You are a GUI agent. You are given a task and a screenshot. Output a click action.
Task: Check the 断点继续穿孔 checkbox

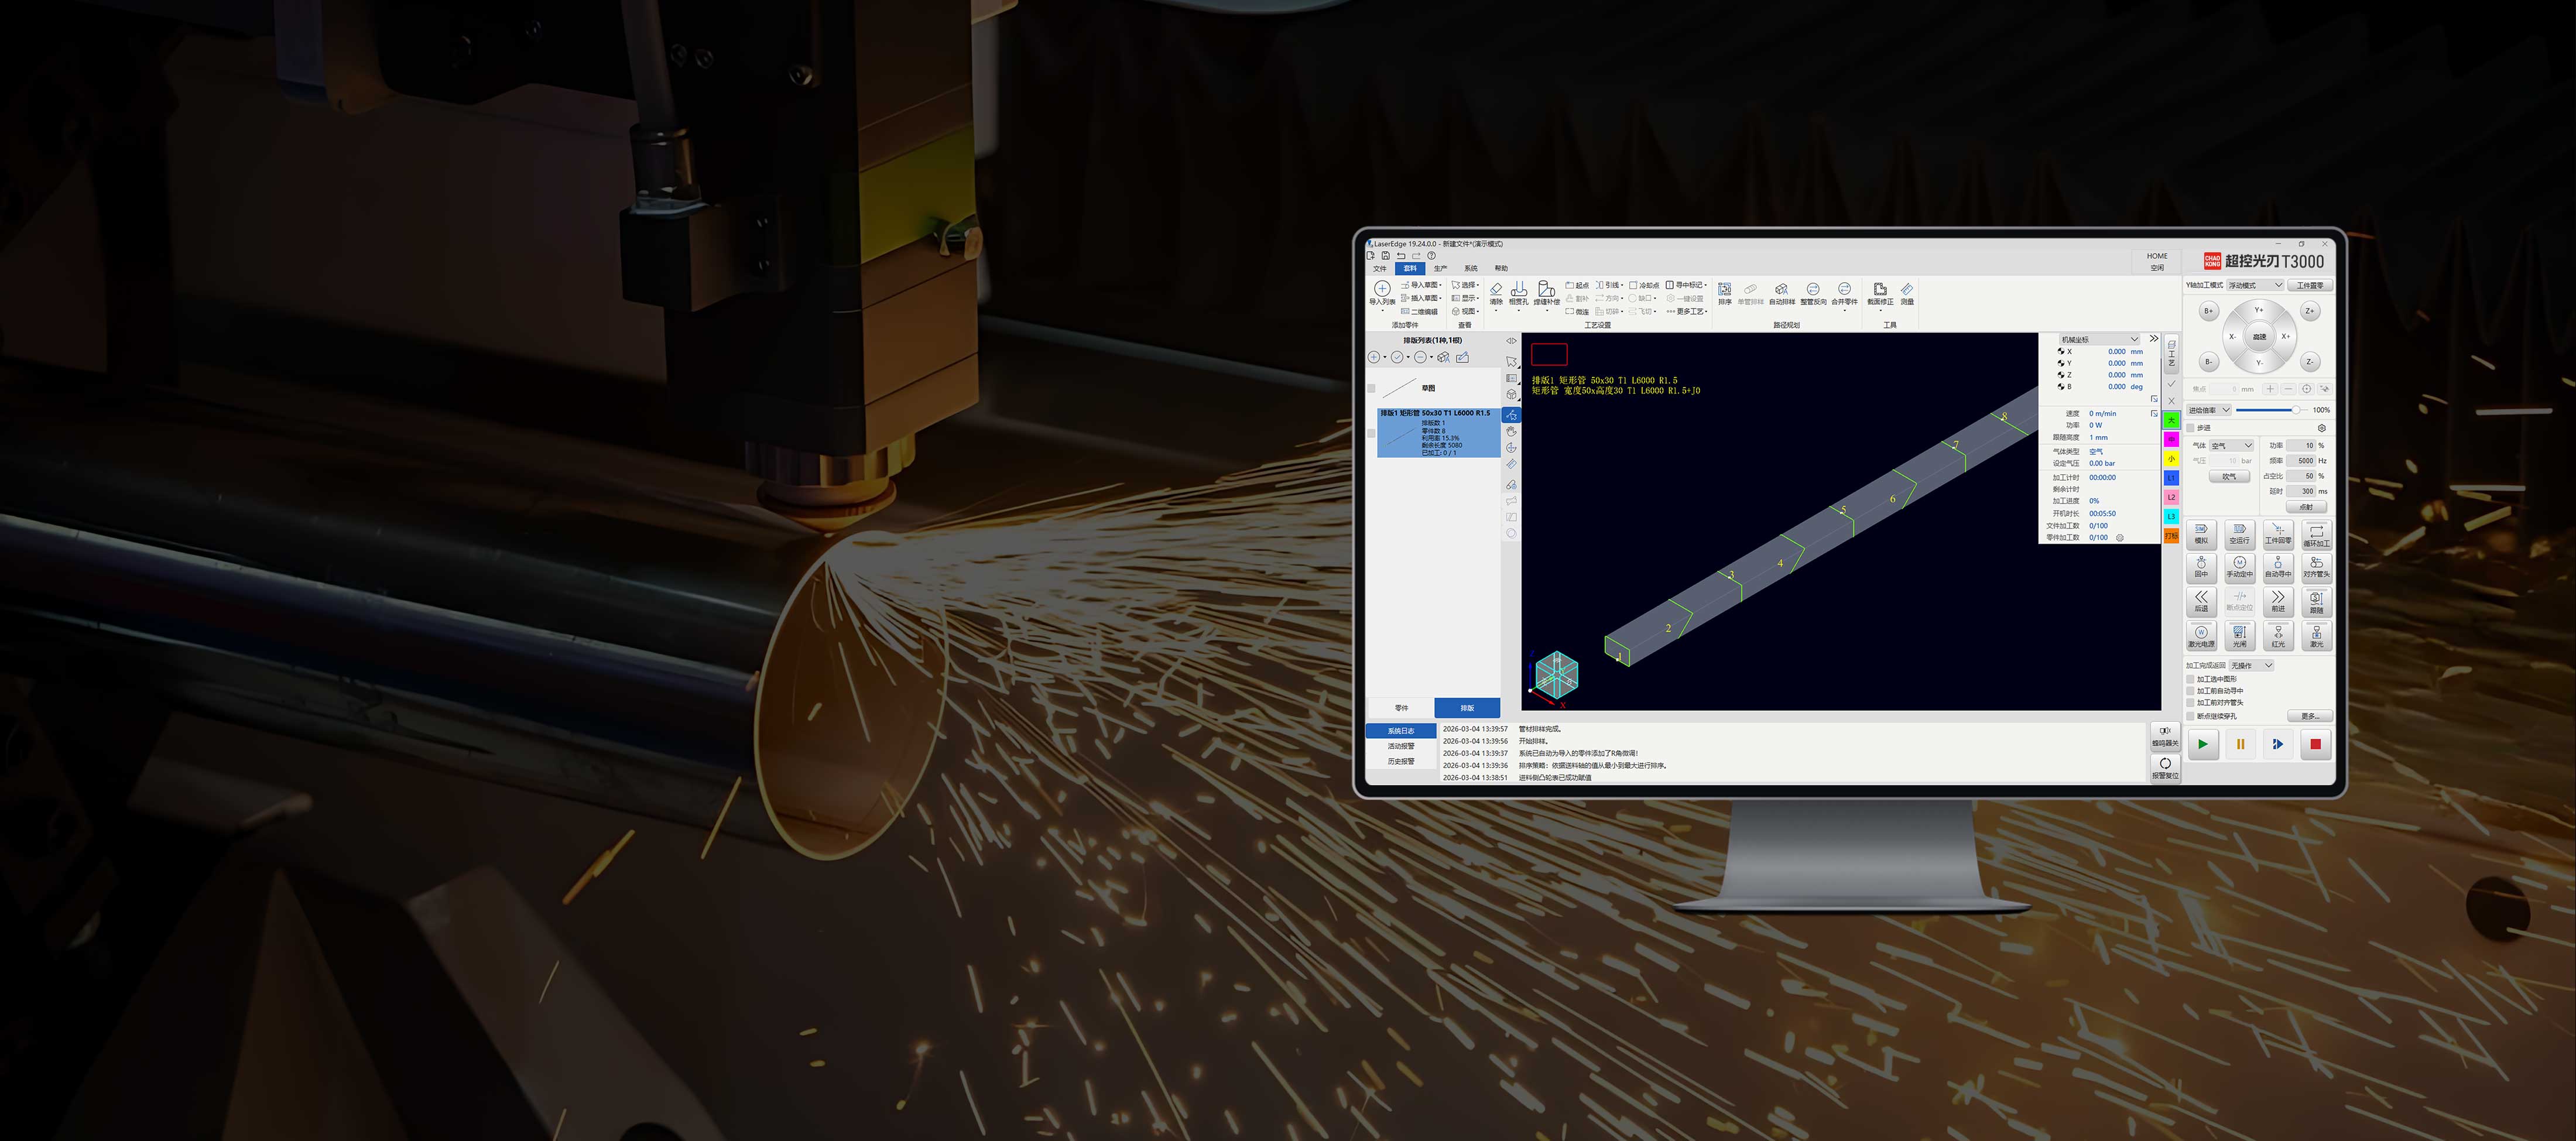tap(2191, 716)
